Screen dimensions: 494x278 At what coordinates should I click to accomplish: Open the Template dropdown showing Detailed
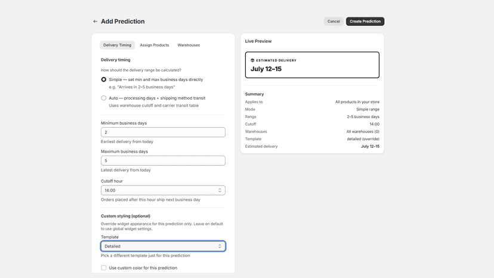[x=163, y=246]
